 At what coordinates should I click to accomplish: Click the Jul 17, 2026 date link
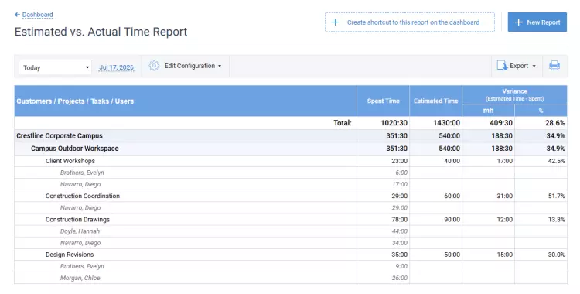[116, 67]
